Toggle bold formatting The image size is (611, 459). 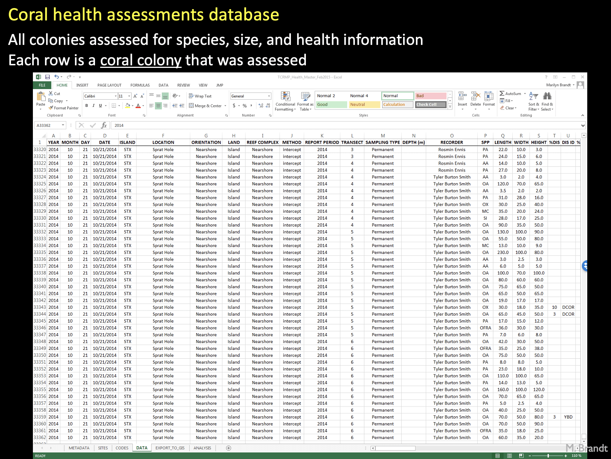87,106
